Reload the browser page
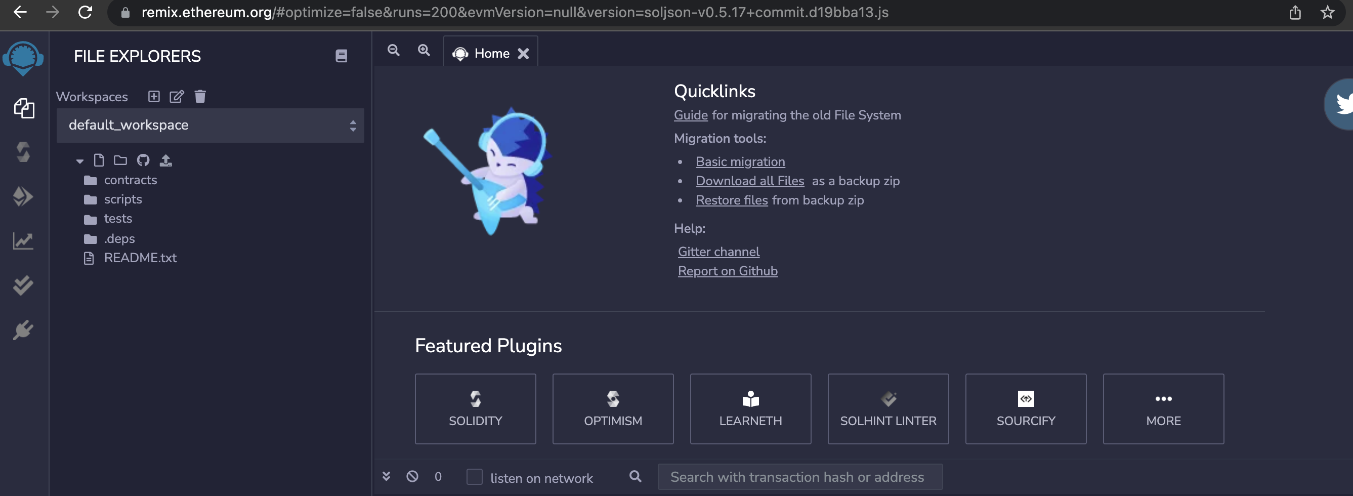Viewport: 1353px width, 496px height. pyautogui.click(x=85, y=12)
